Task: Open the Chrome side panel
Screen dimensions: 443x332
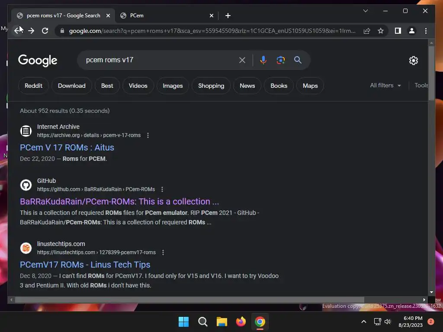Action: coord(398,31)
